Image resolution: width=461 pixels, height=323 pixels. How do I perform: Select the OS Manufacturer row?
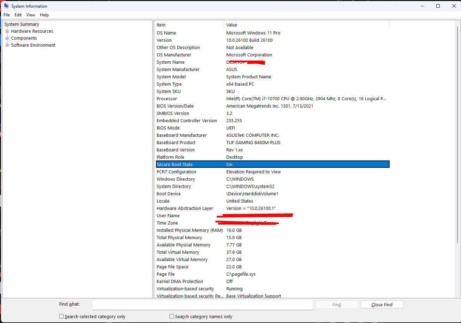(273, 55)
